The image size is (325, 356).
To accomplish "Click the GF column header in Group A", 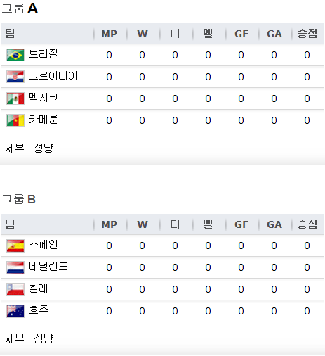I will [x=241, y=34].
